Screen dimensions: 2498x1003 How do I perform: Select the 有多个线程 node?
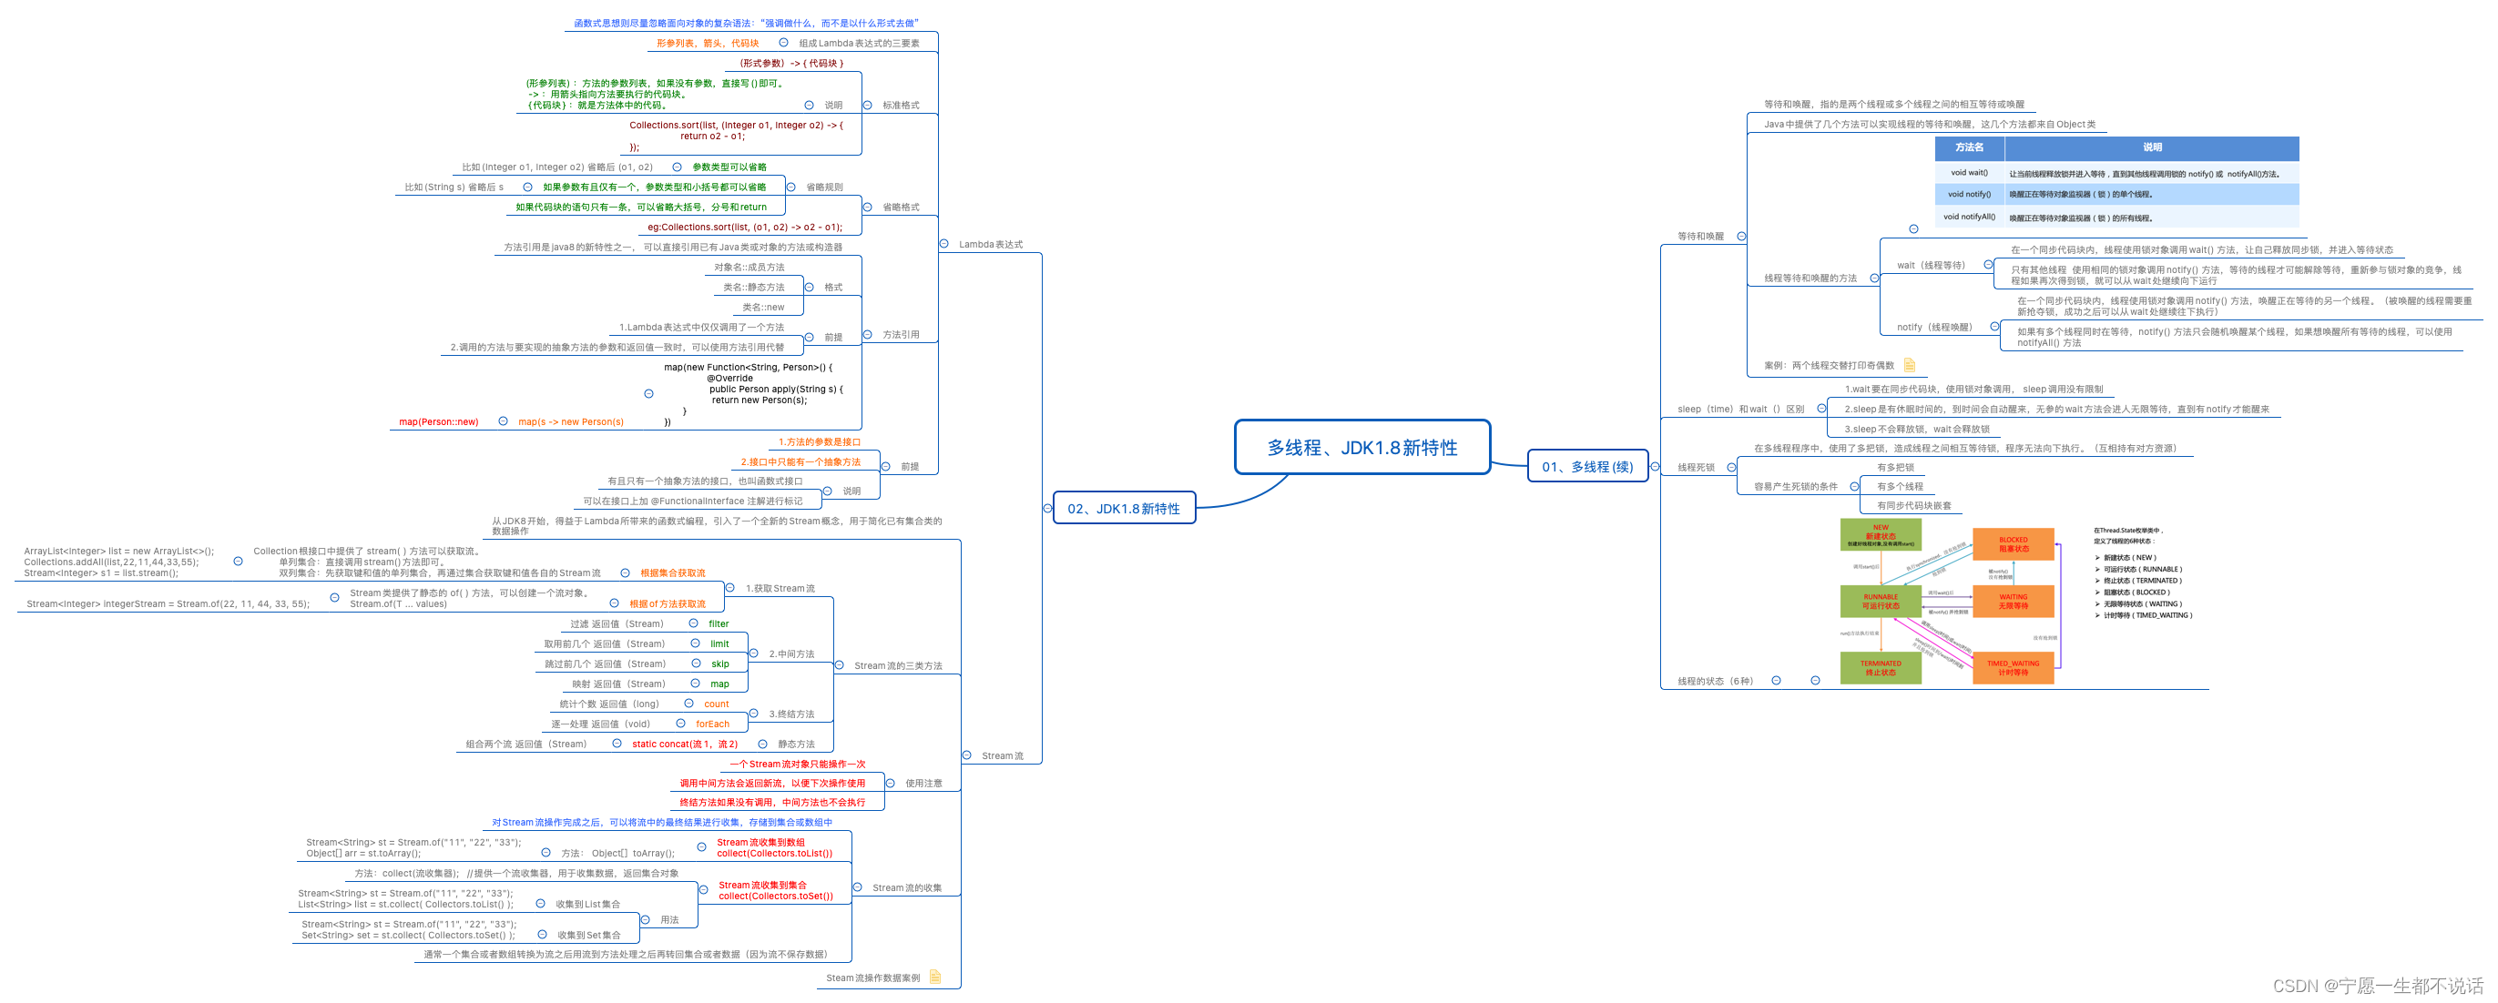click(x=1900, y=486)
